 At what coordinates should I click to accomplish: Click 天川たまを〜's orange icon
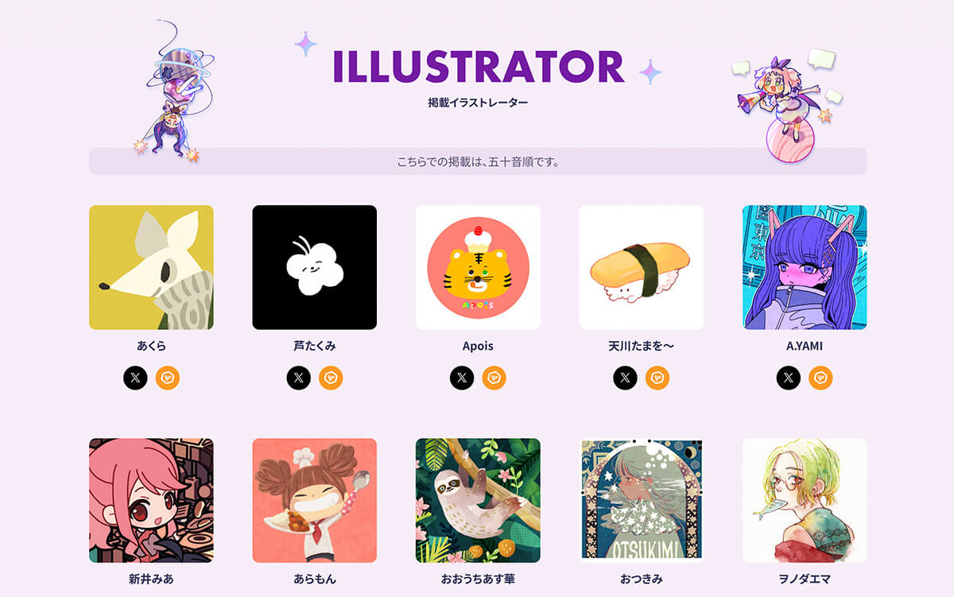657,378
